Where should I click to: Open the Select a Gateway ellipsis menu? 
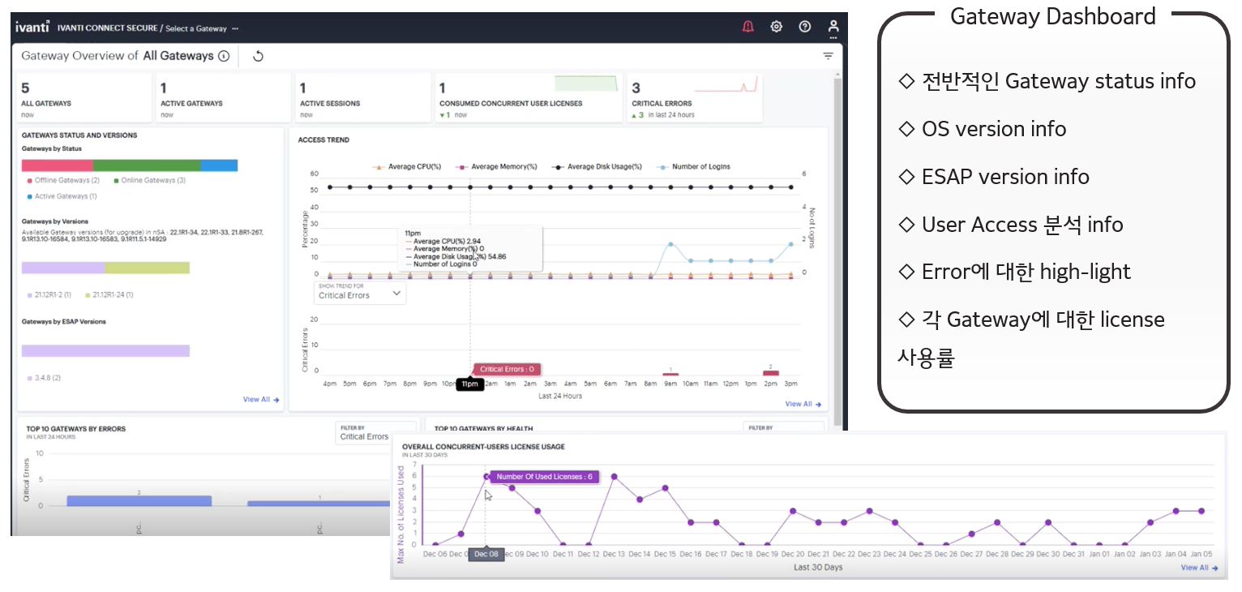click(235, 28)
